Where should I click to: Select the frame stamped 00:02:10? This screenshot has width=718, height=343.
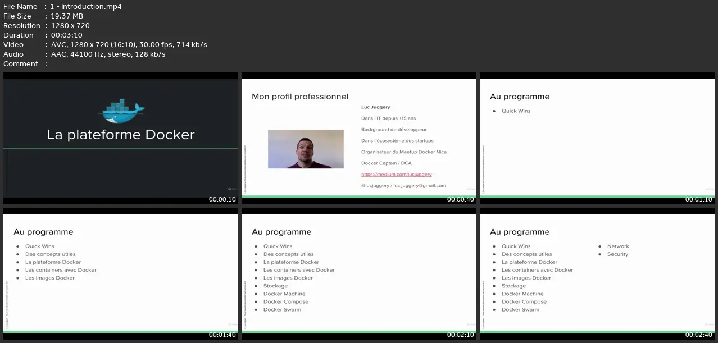coord(359,273)
